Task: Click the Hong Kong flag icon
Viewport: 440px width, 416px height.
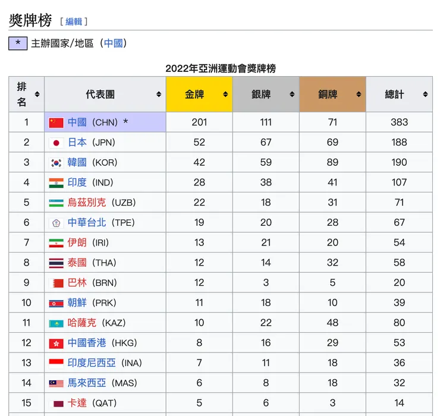Action: [56, 343]
